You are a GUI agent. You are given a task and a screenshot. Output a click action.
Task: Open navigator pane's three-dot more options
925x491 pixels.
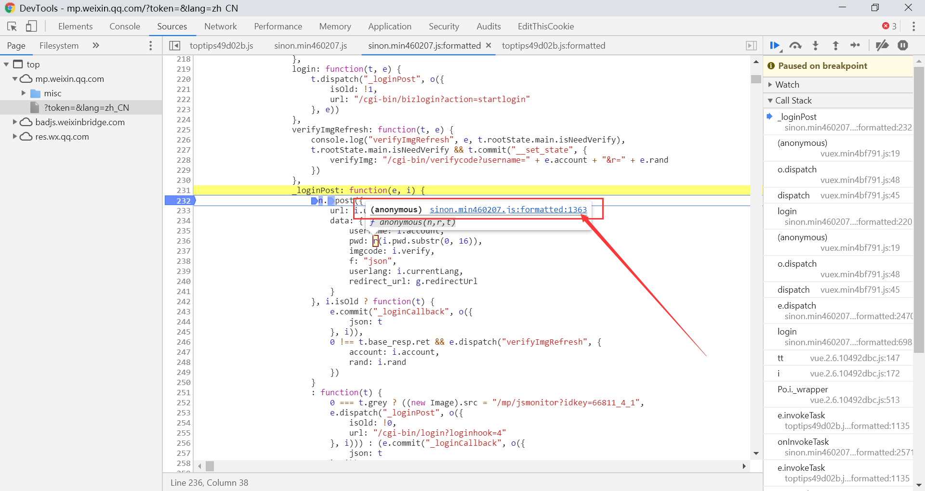[x=151, y=46]
